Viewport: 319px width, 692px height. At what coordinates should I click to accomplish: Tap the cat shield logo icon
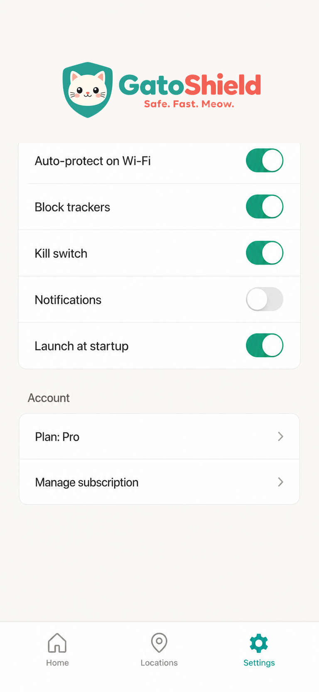pyautogui.click(x=88, y=90)
